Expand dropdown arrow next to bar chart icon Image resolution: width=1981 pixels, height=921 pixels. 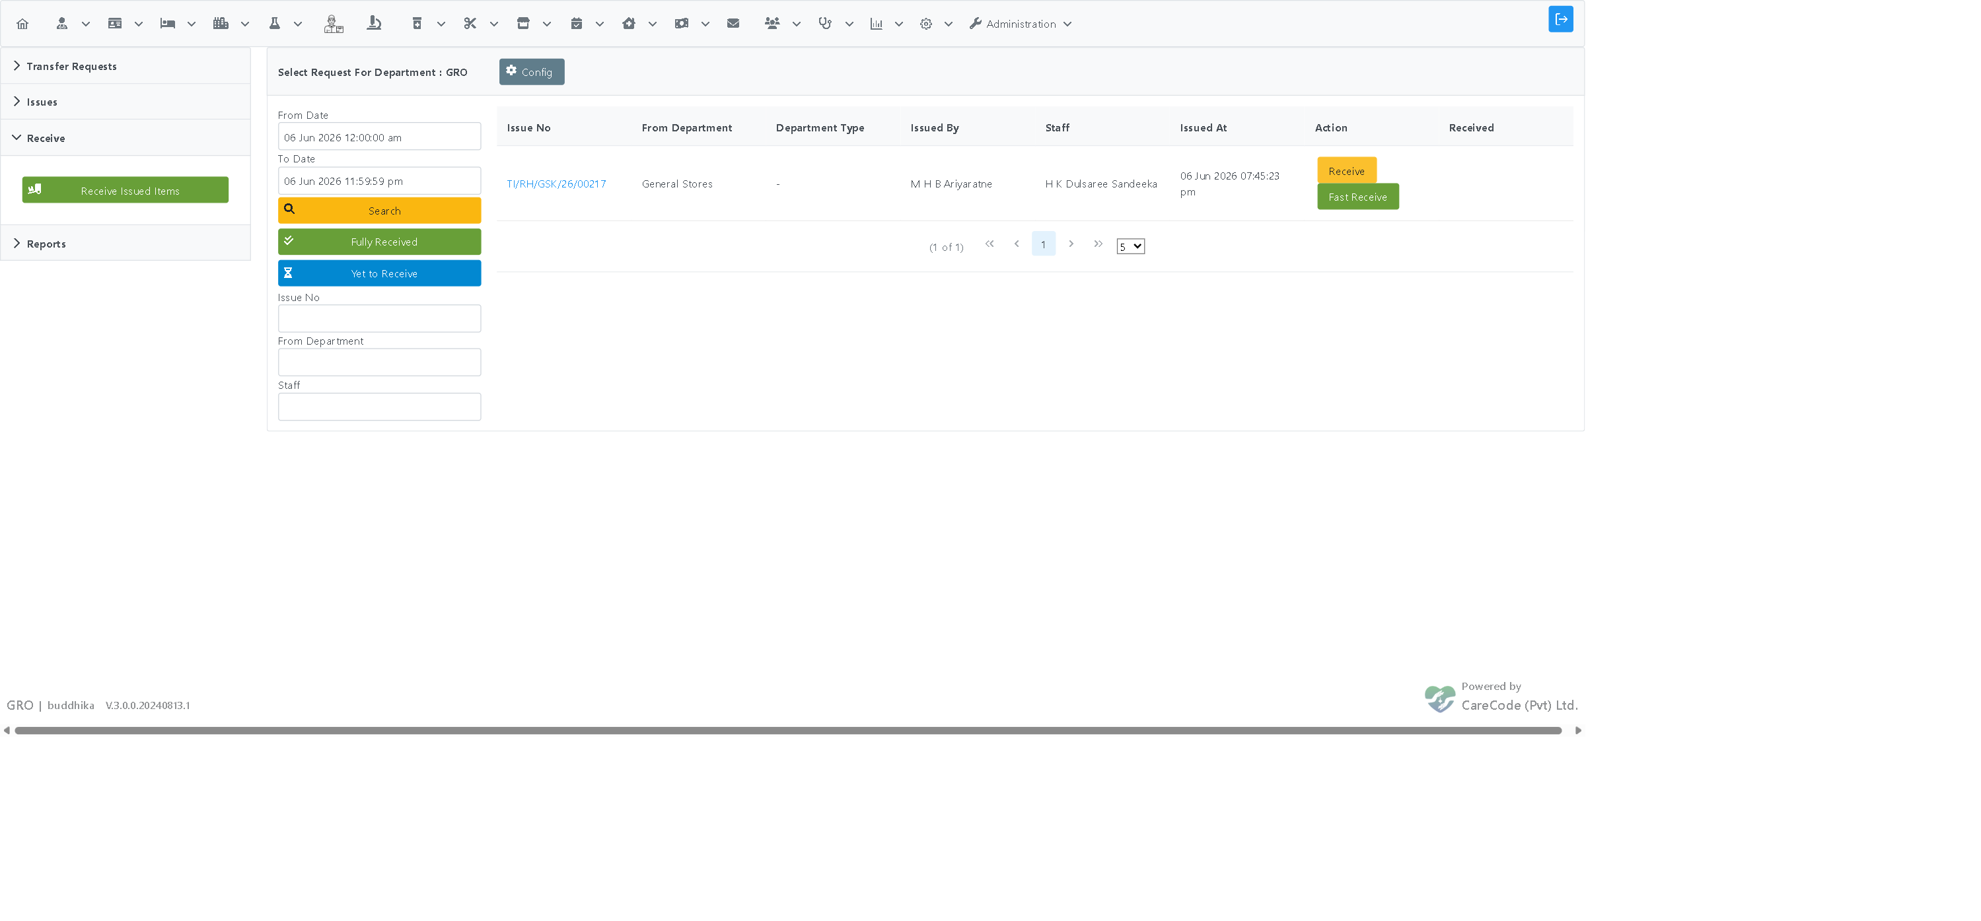click(899, 24)
